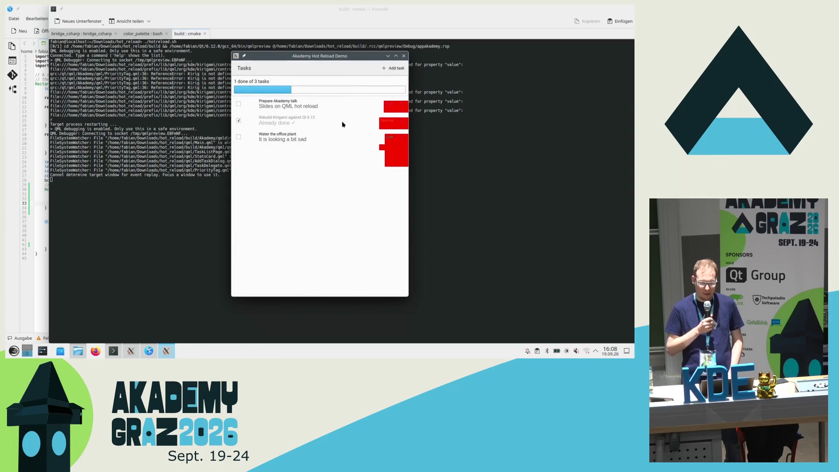Open the Ausgabe panel at editor bottom
This screenshot has width=839, height=472.
coord(20,338)
